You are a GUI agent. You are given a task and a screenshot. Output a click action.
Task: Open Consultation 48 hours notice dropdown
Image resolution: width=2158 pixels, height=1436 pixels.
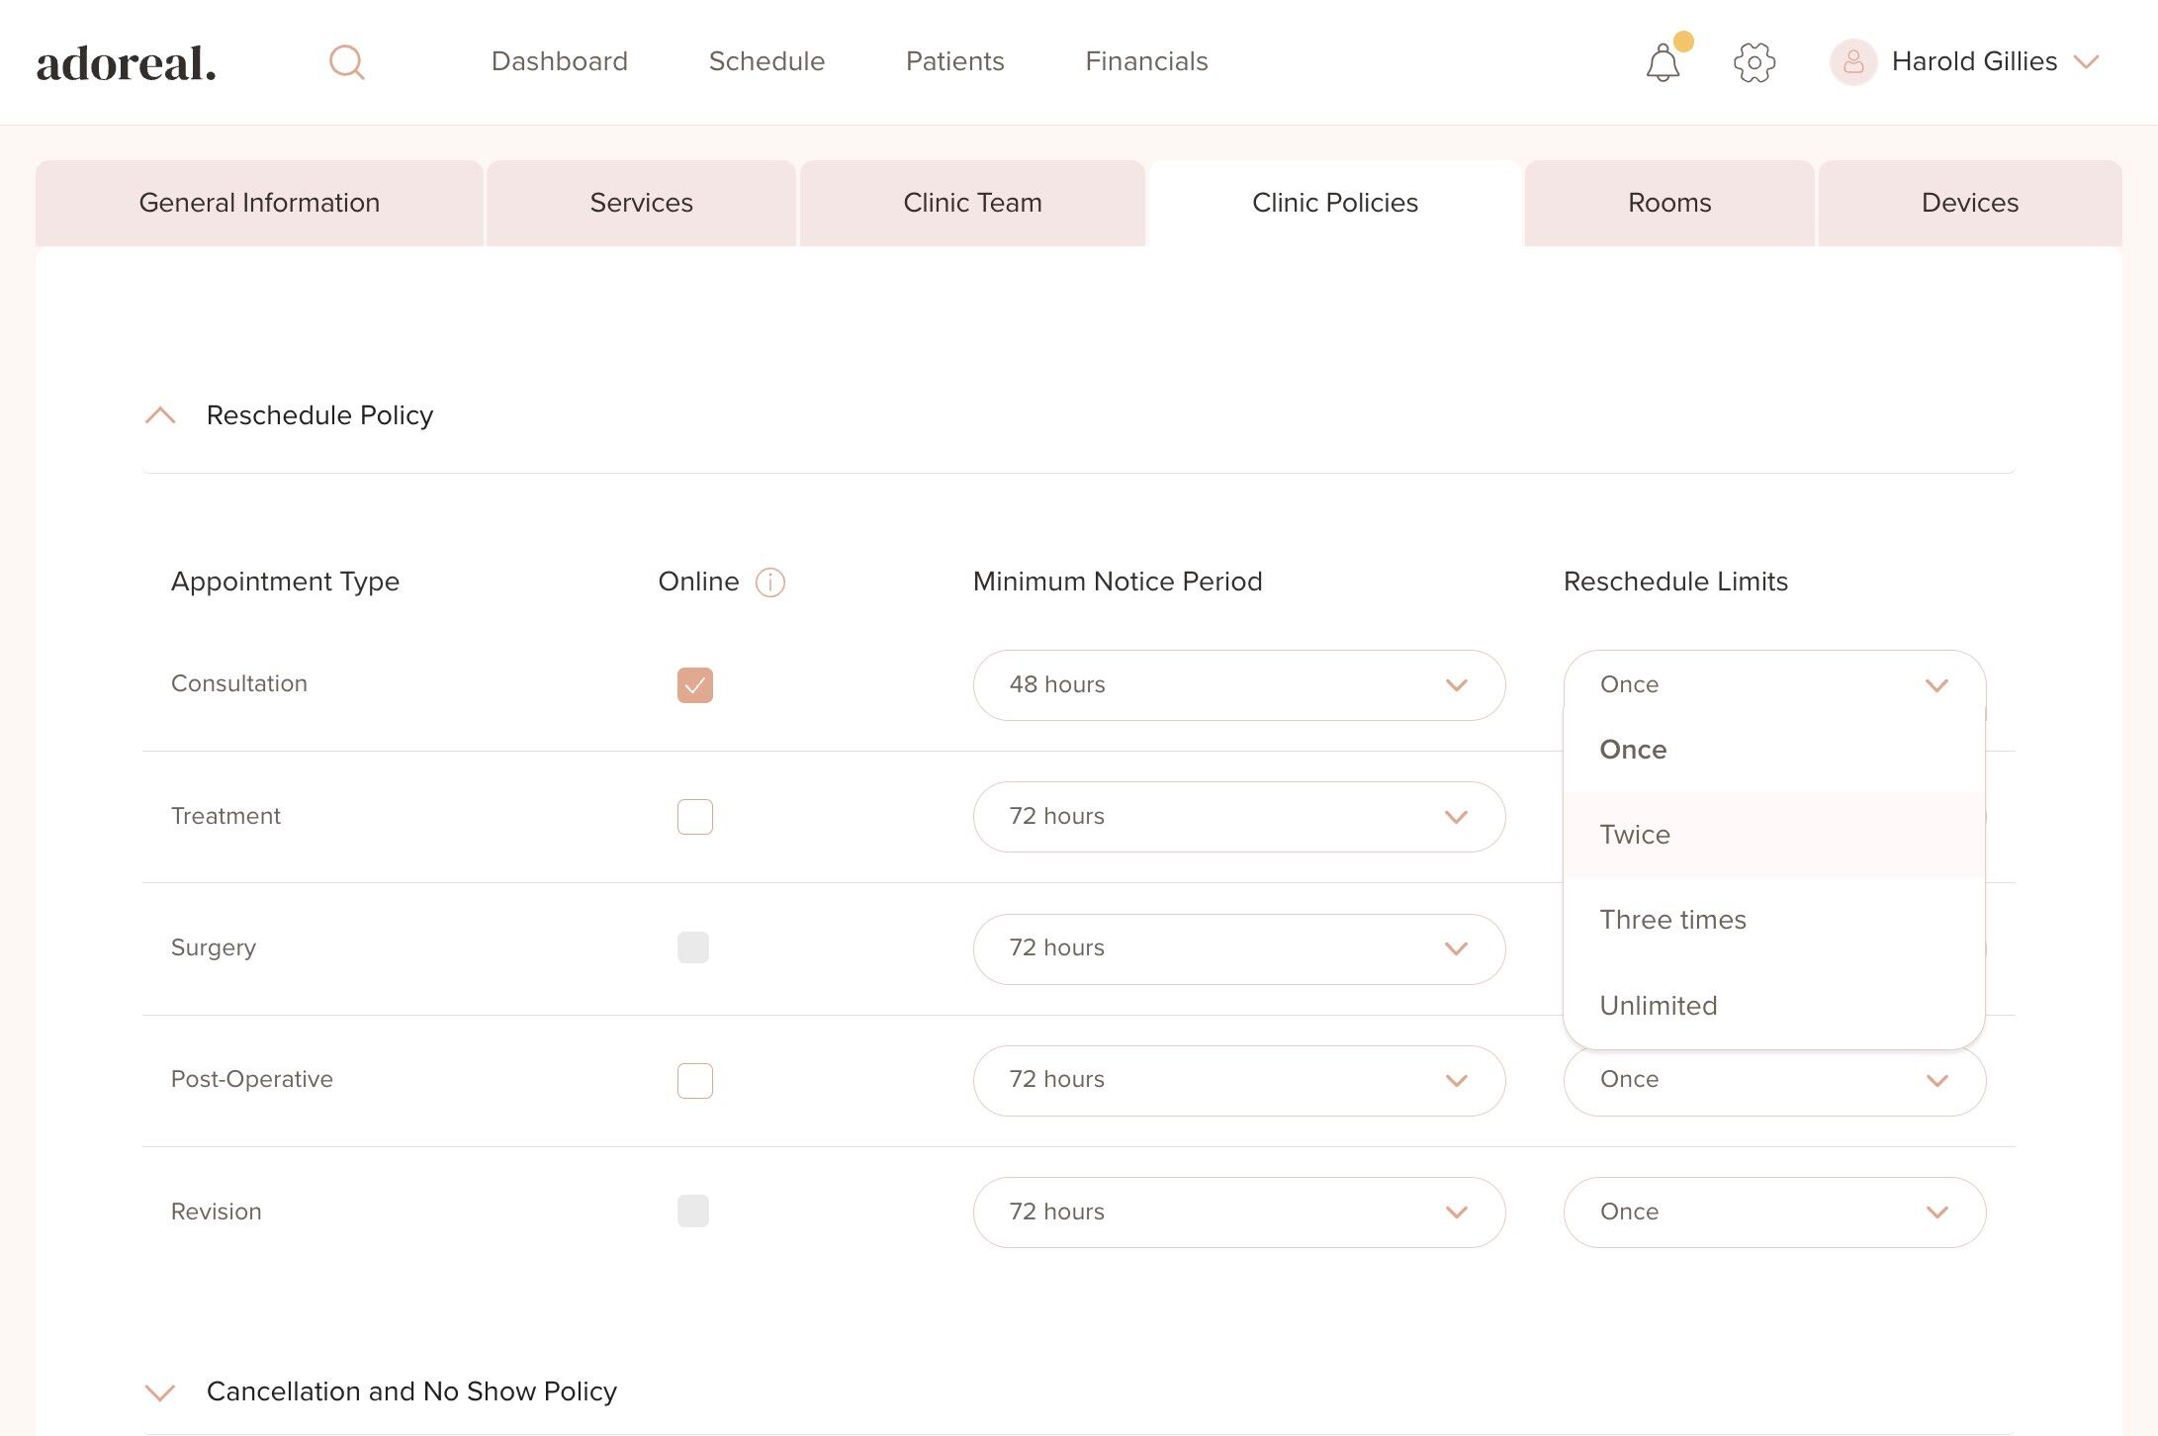point(1238,684)
